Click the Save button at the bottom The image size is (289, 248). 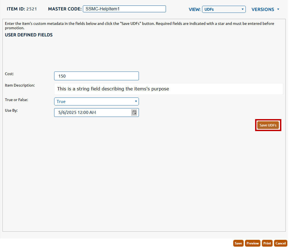238,243
